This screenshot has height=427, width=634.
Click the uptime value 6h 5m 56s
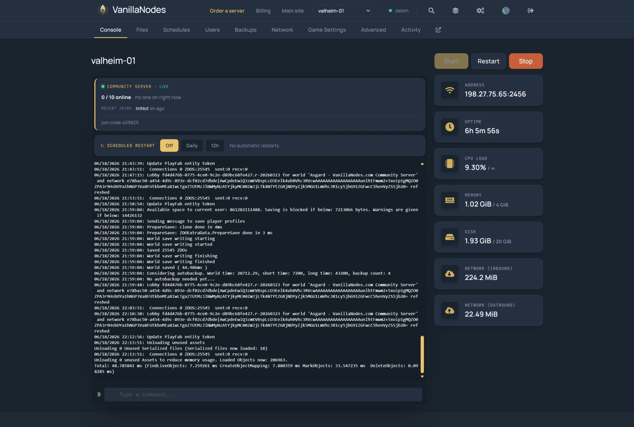(x=482, y=131)
